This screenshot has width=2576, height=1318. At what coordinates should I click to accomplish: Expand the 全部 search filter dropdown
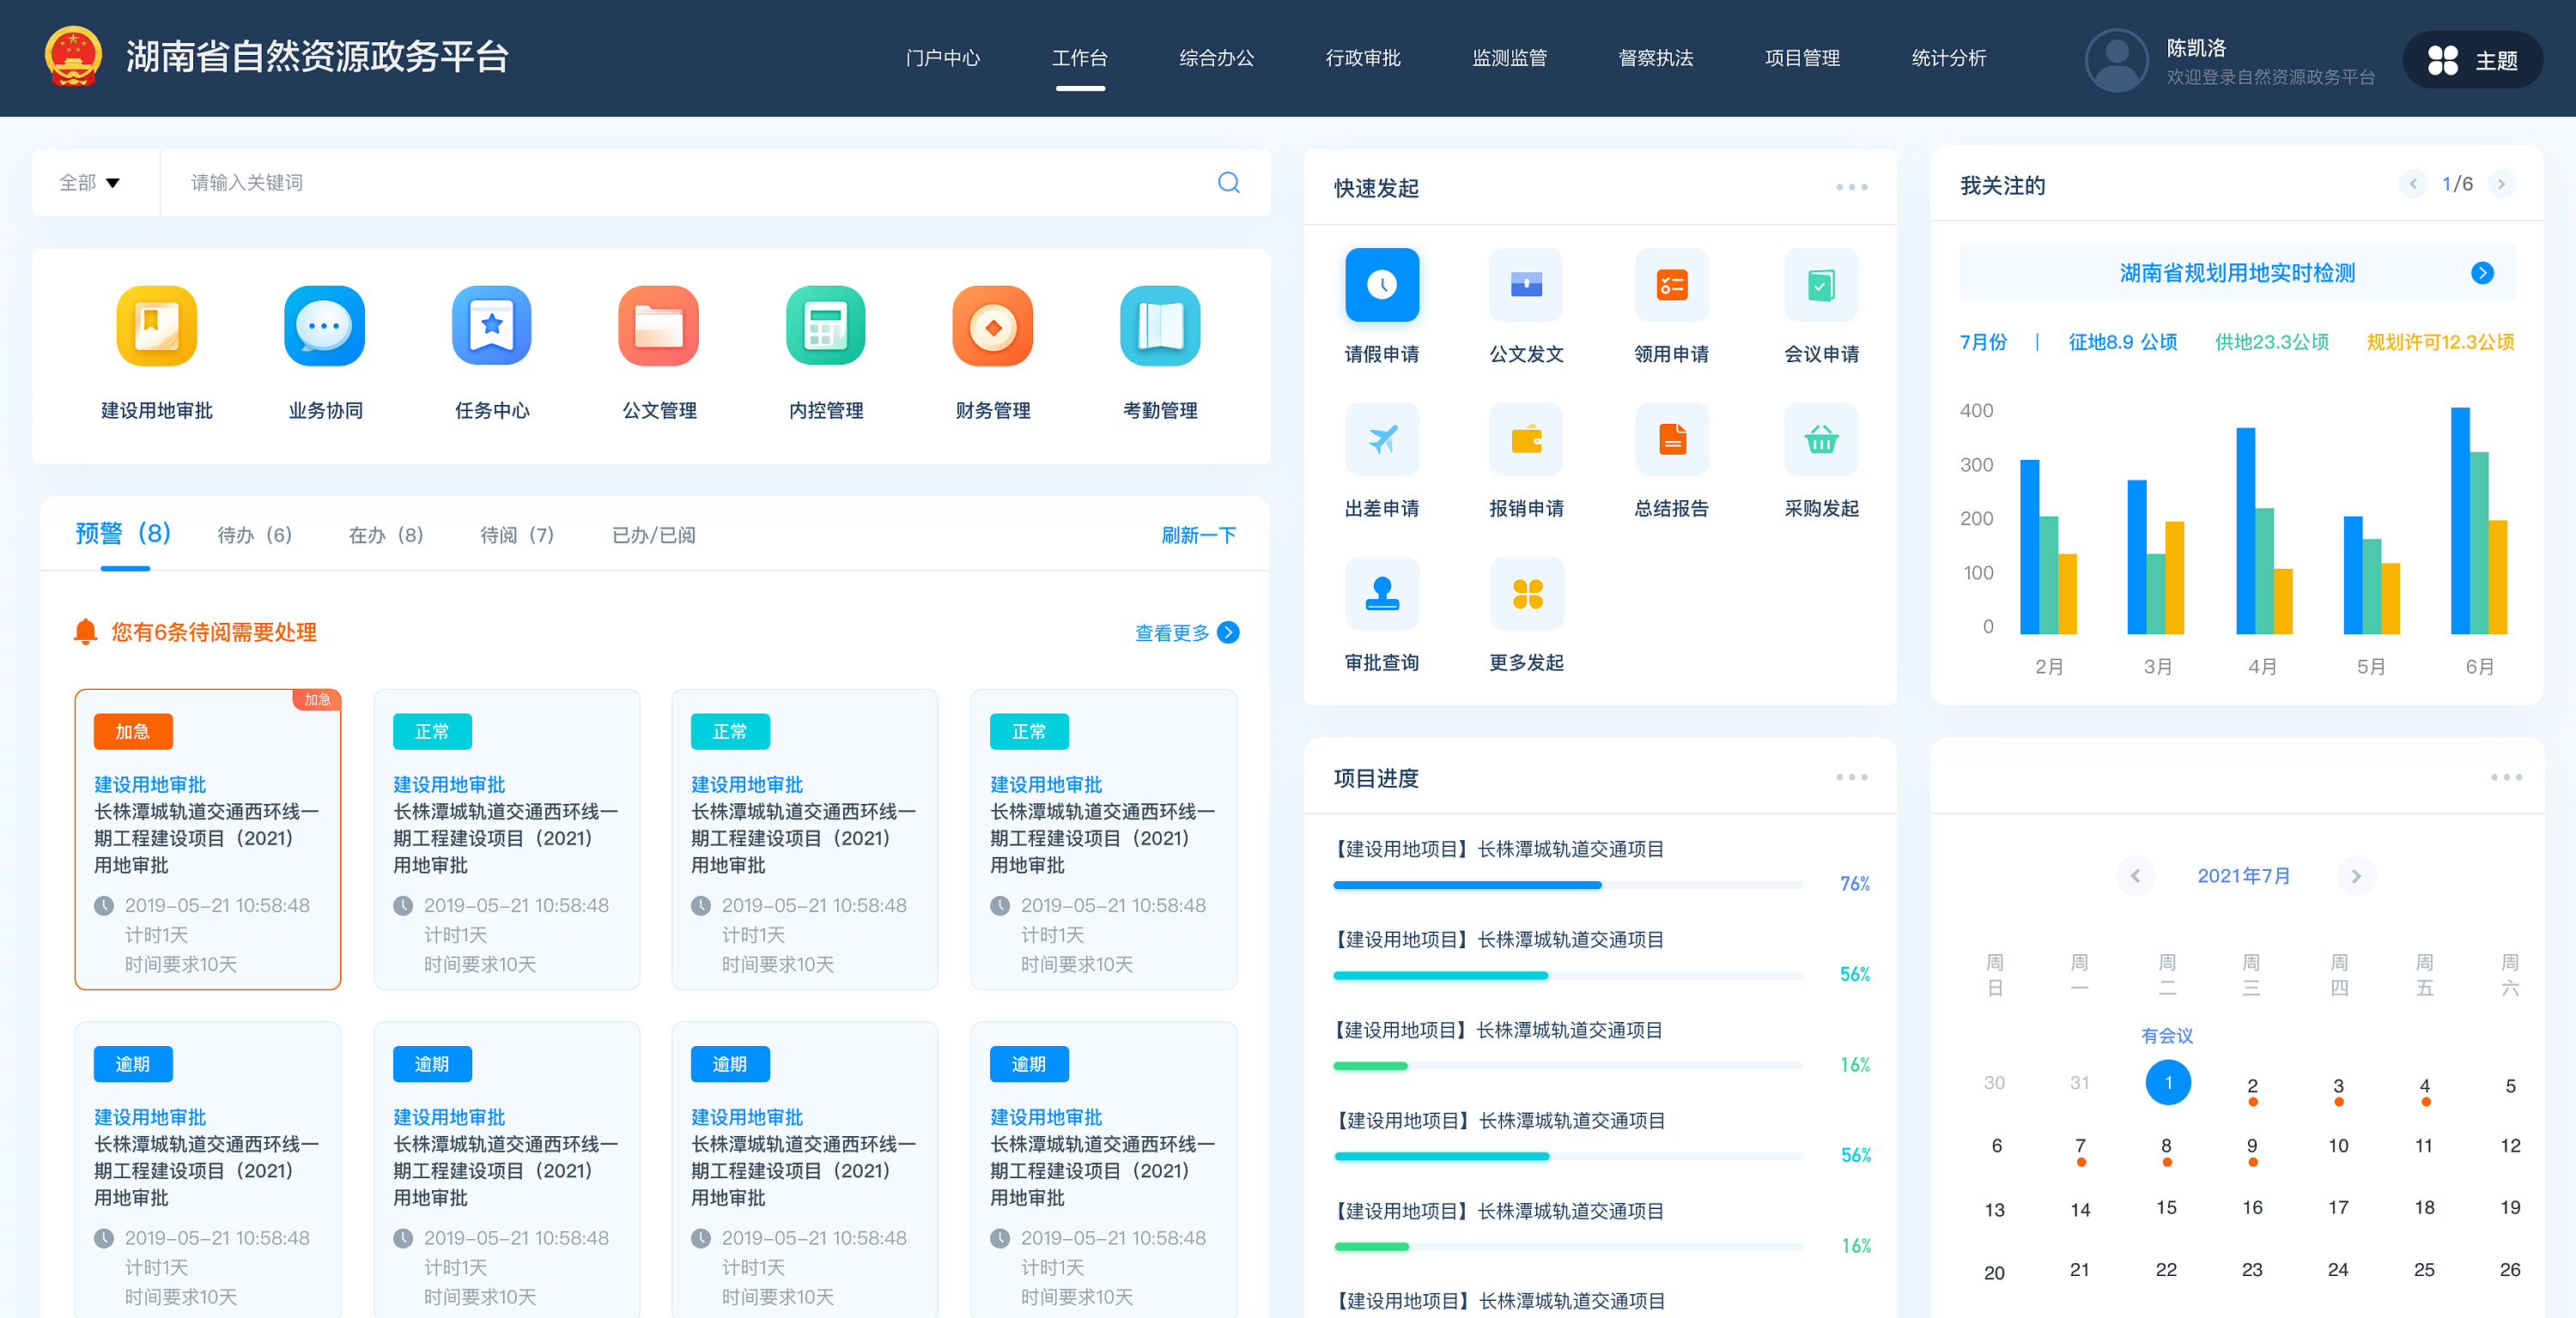point(90,182)
